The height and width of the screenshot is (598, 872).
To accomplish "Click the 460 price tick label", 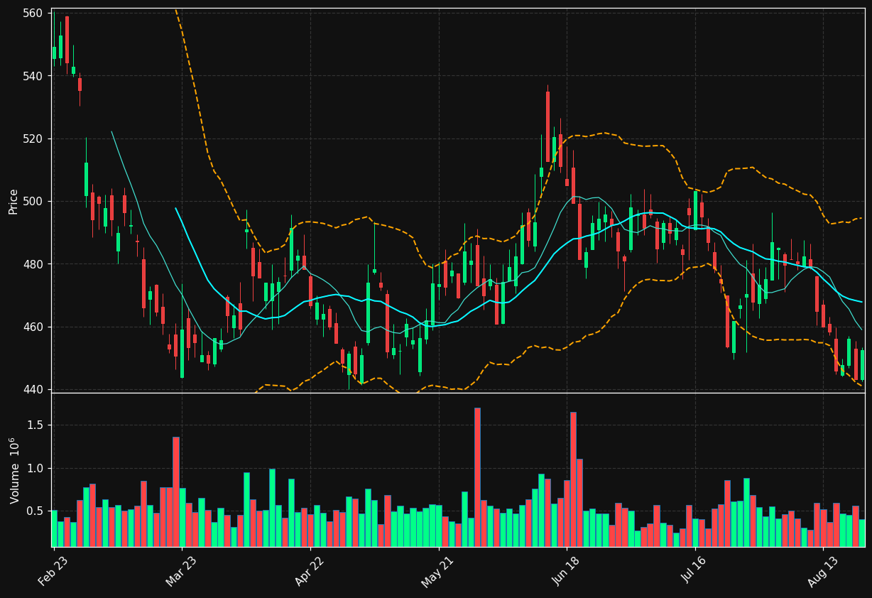I will (x=33, y=327).
